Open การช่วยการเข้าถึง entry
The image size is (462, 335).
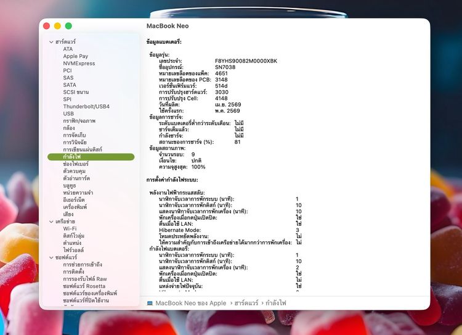(x=83, y=265)
